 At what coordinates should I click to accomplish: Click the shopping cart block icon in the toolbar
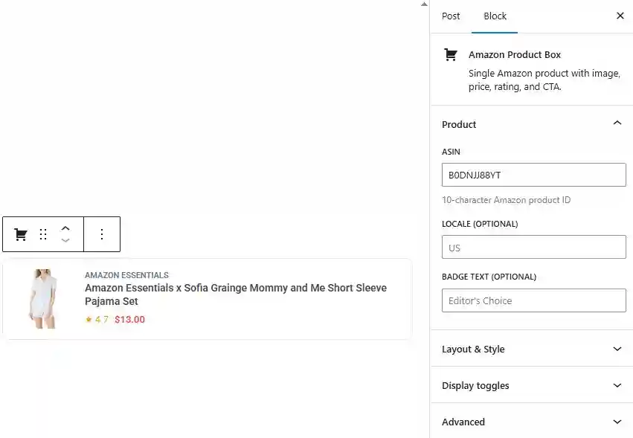pos(19,234)
